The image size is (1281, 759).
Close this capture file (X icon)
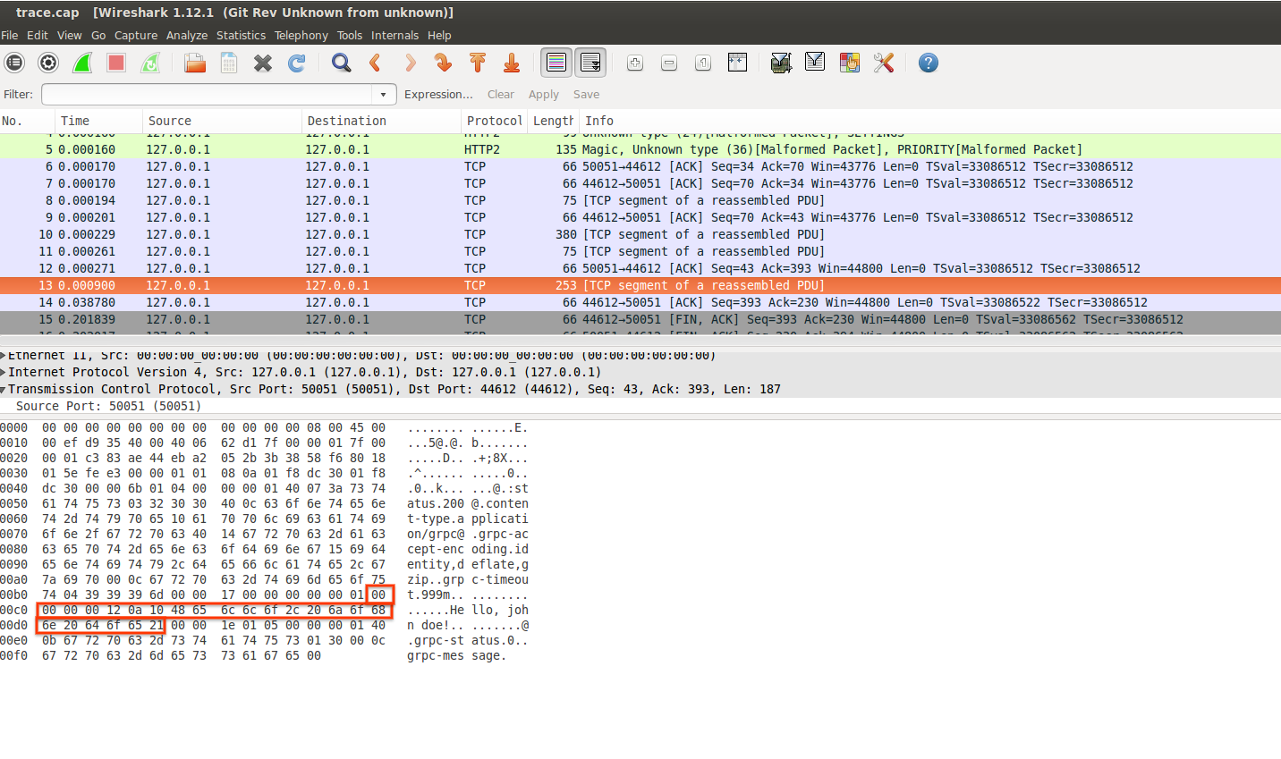[x=263, y=63]
